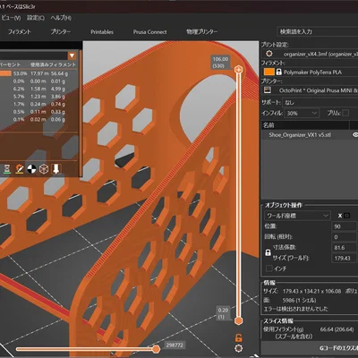Click the 0.0% legend row with 0.01 g
The height and width of the screenshot is (358, 358).
pyautogui.click(x=38, y=81)
